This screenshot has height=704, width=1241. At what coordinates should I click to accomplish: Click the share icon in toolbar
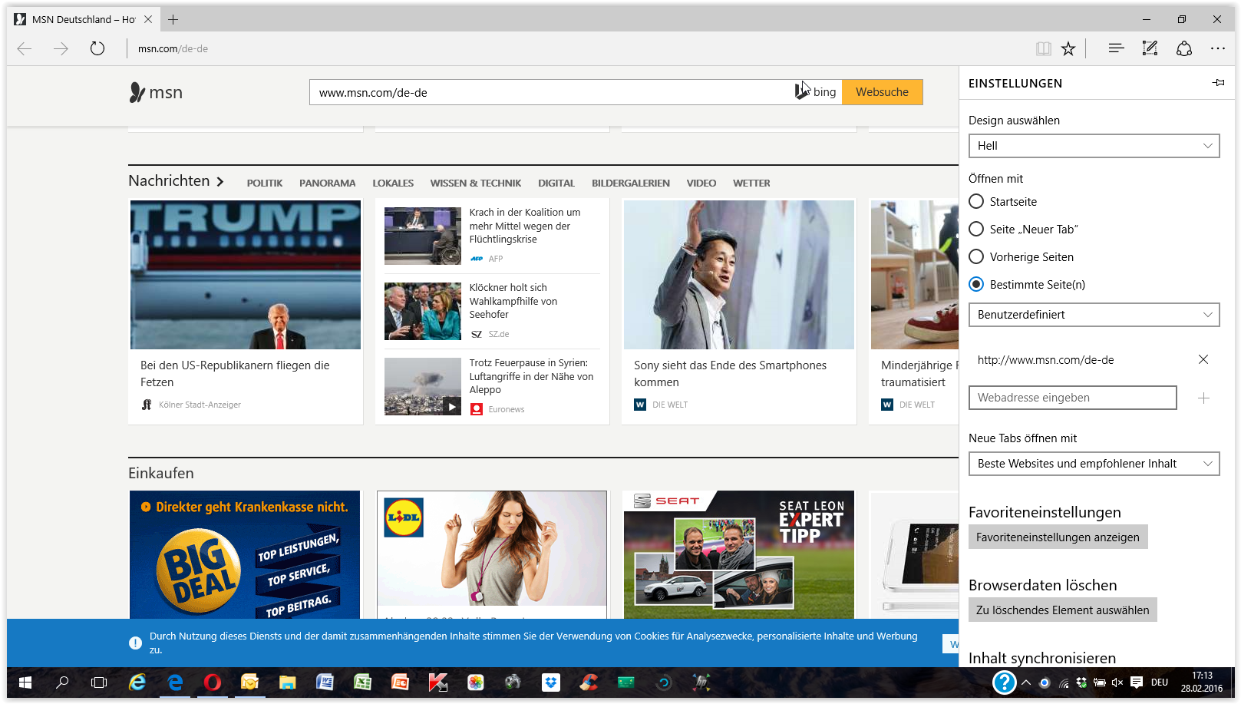click(x=1184, y=48)
